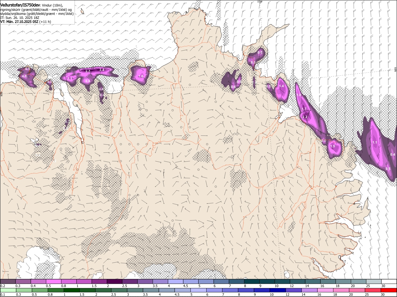Image resolution: width=397 pixels, height=297 pixels.
Task: Click the light lavender 4 swatch in top legend
Action: click(175, 281)
